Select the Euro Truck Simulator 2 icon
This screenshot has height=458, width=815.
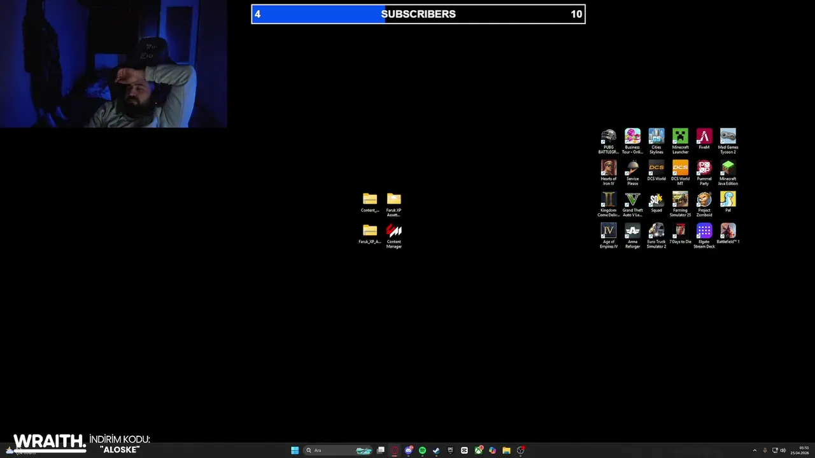point(656,235)
